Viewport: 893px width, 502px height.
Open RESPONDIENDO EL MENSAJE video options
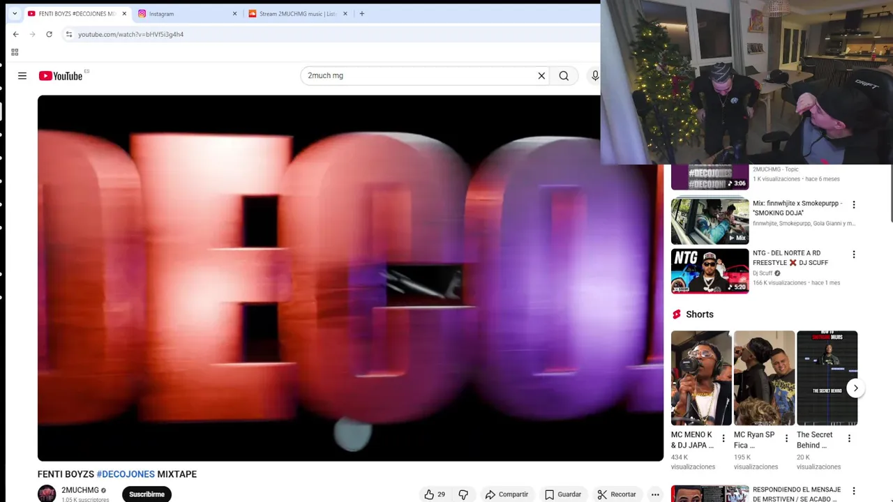pos(853,492)
